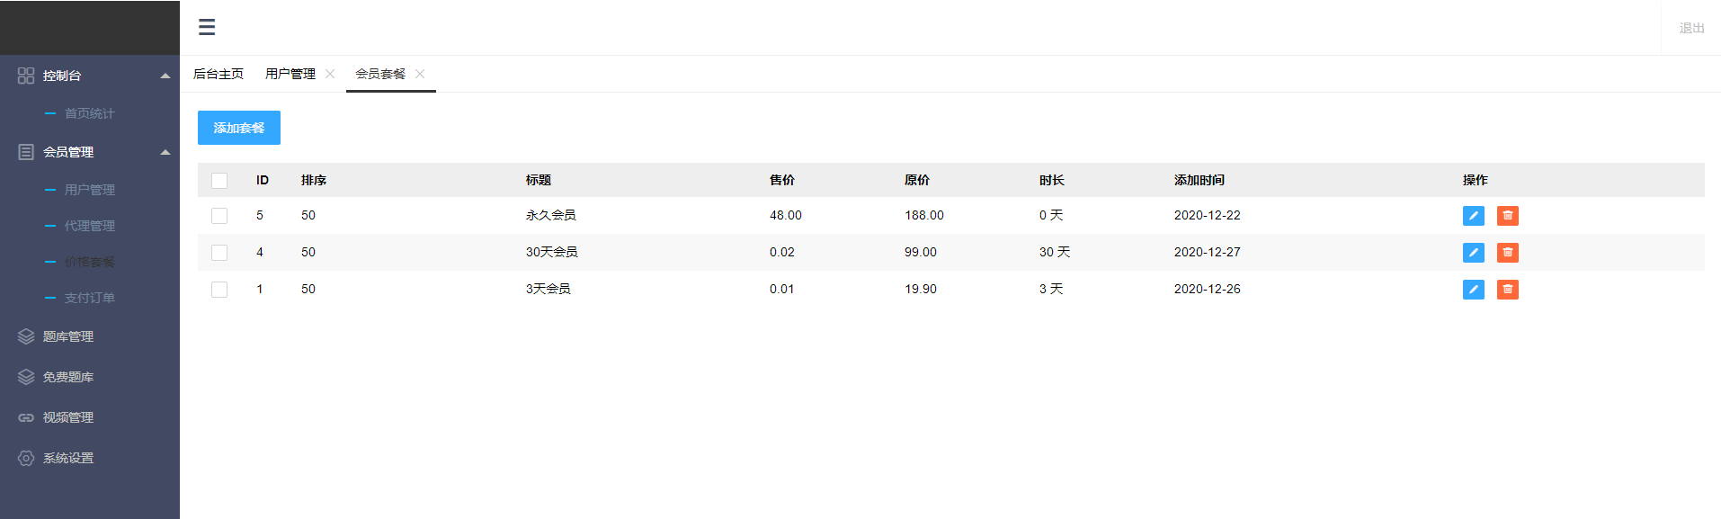Delete the 30天会员 package
The image size is (1721, 519).
[1507, 253]
